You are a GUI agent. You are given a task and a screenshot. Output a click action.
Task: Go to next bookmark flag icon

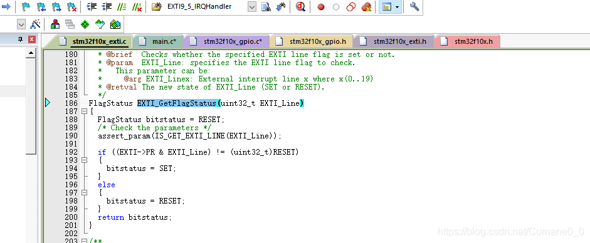[56, 6]
